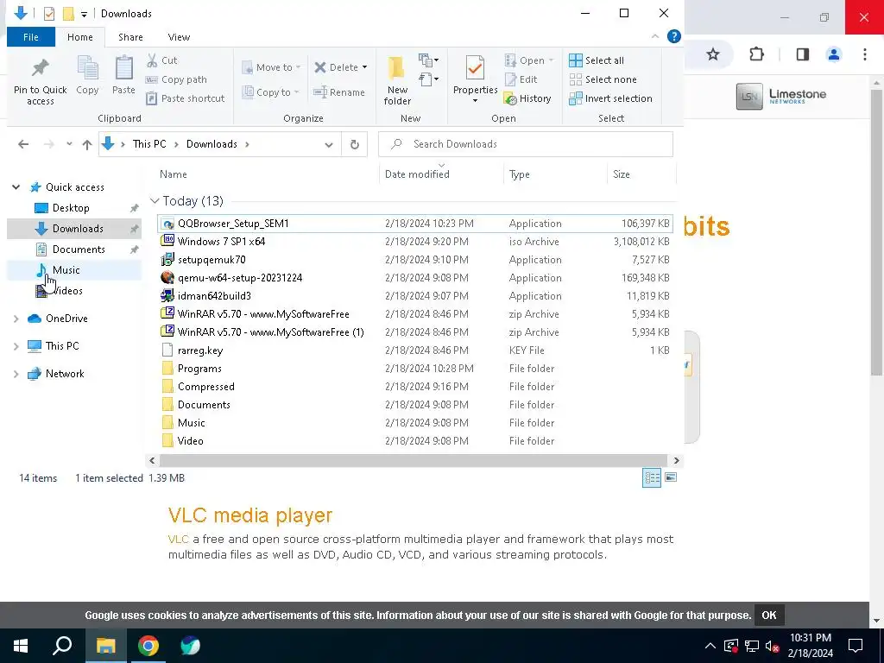Click Copy path in Clipboard group
This screenshot has height=663, width=884.
(x=176, y=79)
